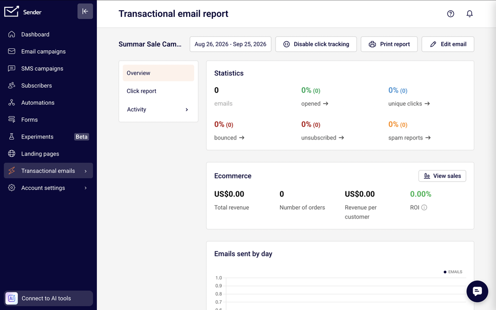Navigate to Subscribers
This screenshot has height=310, width=496.
pyautogui.click(x=48, y=85)
